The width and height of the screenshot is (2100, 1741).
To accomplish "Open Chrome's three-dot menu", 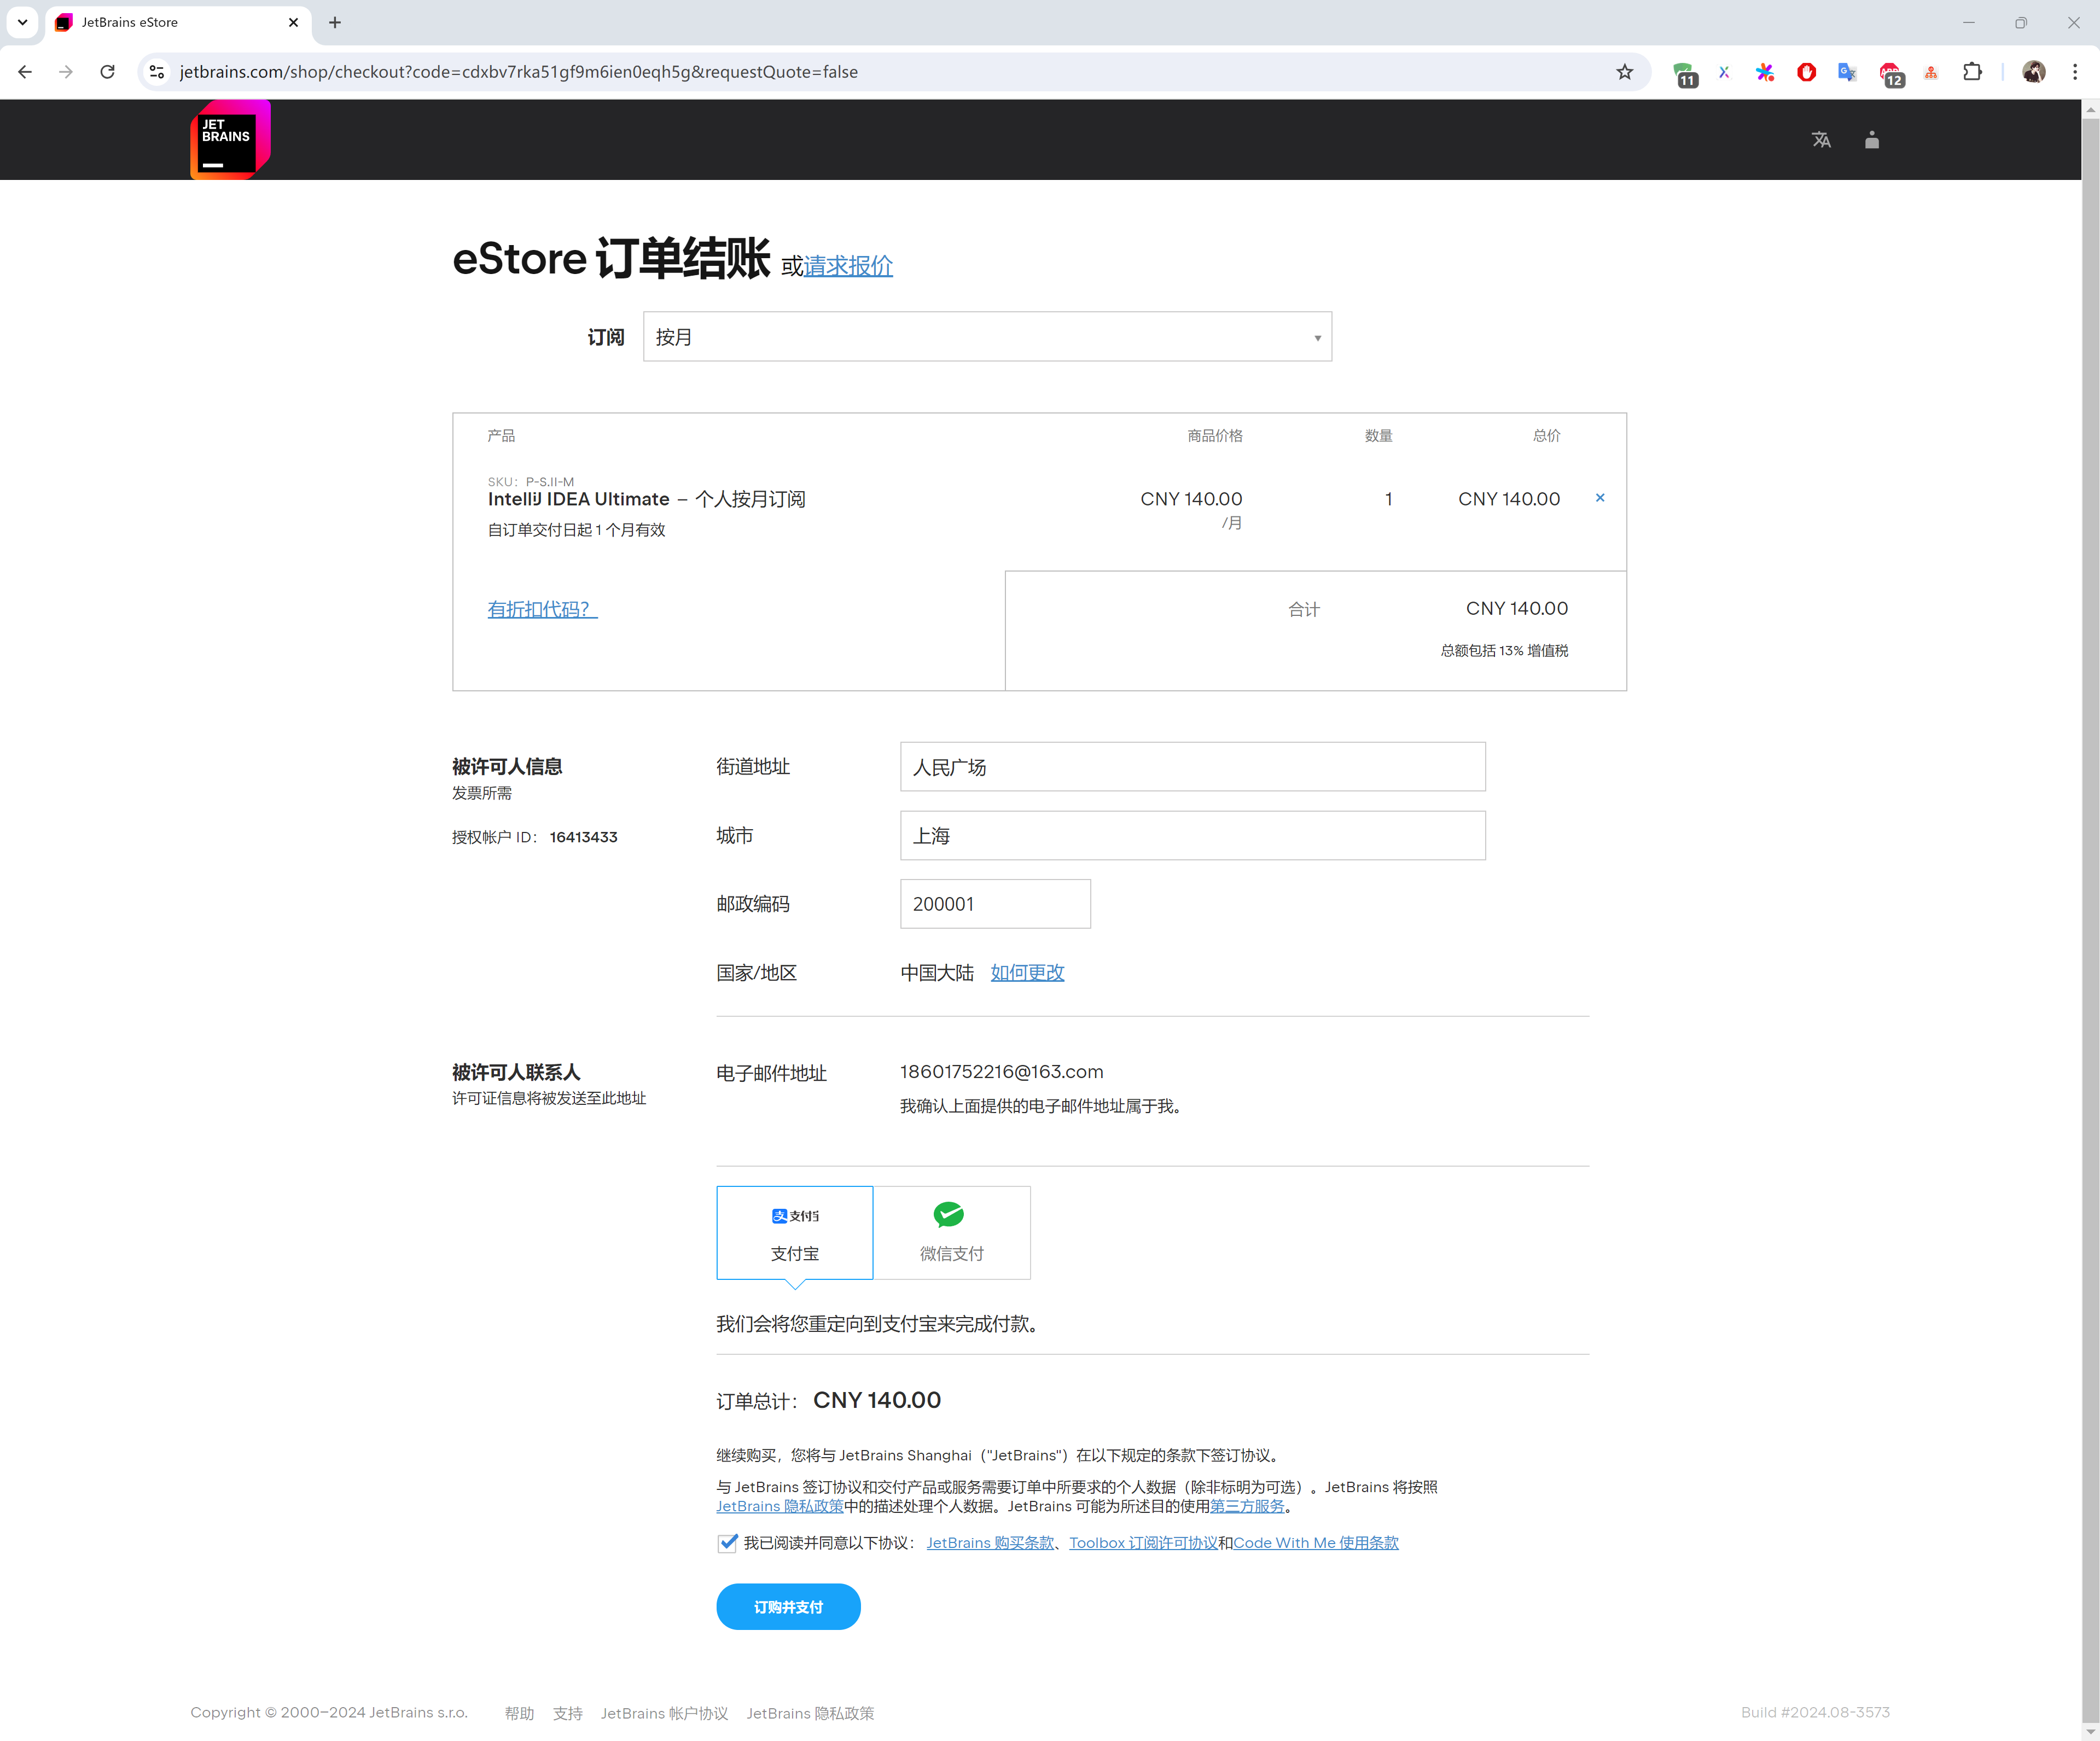I will (x=2074, y=72).
